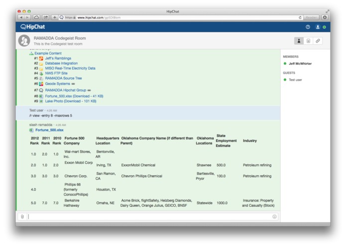Click the spreadsheet icon beside entry #8

coord(41,97)
